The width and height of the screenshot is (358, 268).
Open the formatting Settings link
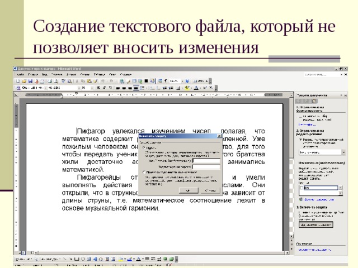[x=307, y=125]
